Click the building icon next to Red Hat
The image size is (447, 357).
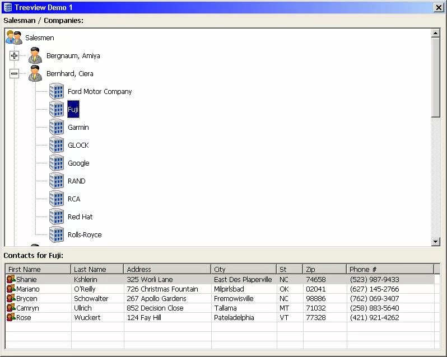pyautogui.click(x=57, y=217)
